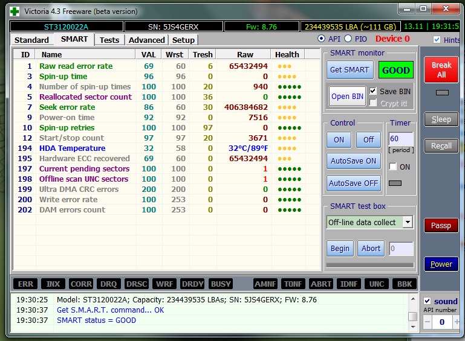Click the Victoria green cross app icon
Screen dimensions: 465x341
point(15,11)
